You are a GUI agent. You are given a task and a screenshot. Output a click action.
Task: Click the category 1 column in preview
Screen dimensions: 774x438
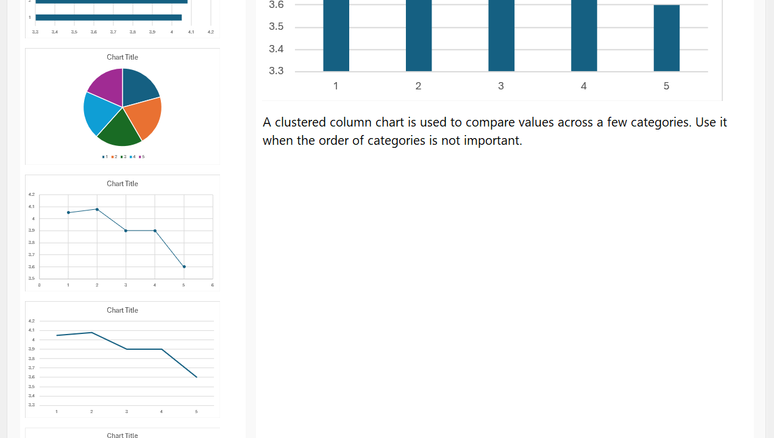(x=336, y=35)
